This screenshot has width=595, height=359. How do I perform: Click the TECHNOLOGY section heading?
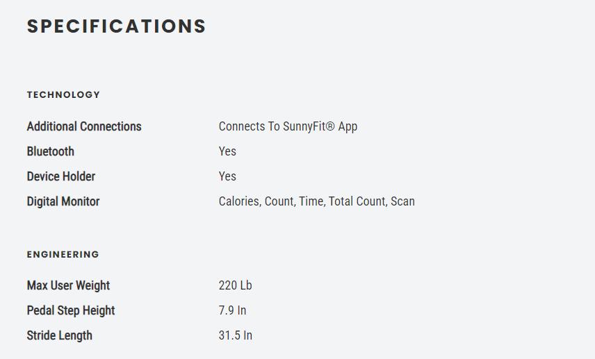(63, 94)
